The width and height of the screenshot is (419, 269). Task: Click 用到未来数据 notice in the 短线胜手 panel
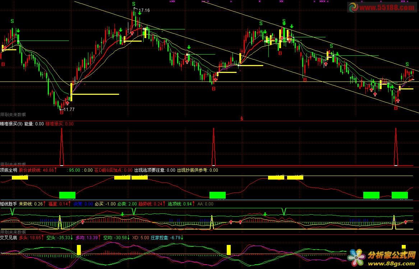tap(13, 232)
